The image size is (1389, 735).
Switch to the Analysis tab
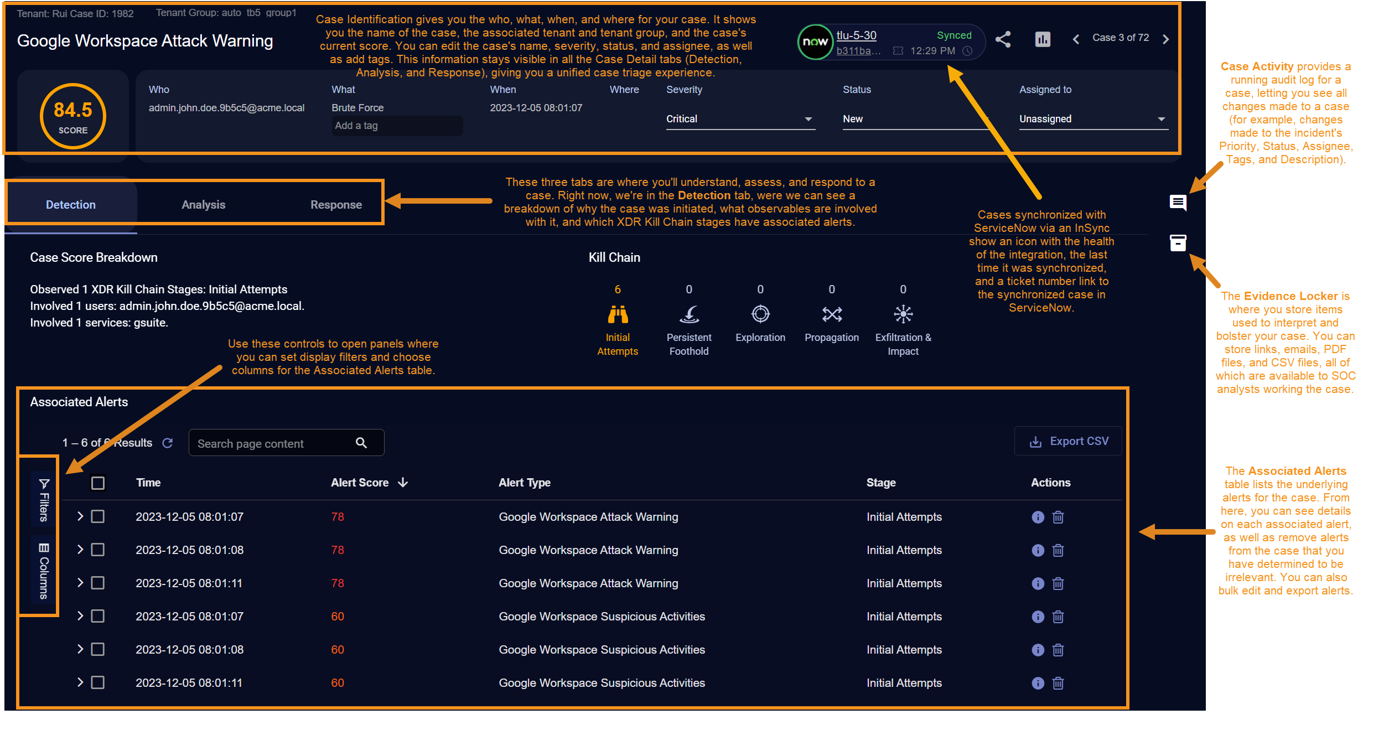(x=203, y=205)
